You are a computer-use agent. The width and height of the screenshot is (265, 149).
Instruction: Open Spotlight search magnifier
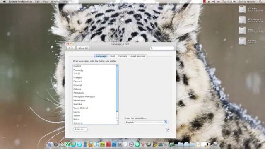tap(260, 2)
